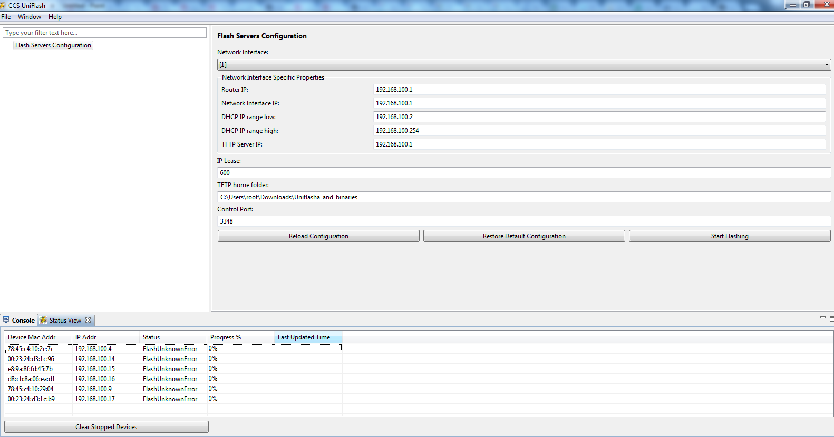Click 0% progress for device 192.168.100.4
This screenshot has width=834, height=437.
213,348
